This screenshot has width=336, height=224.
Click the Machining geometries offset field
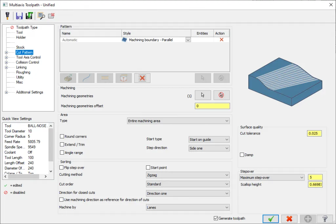[212, 106]
